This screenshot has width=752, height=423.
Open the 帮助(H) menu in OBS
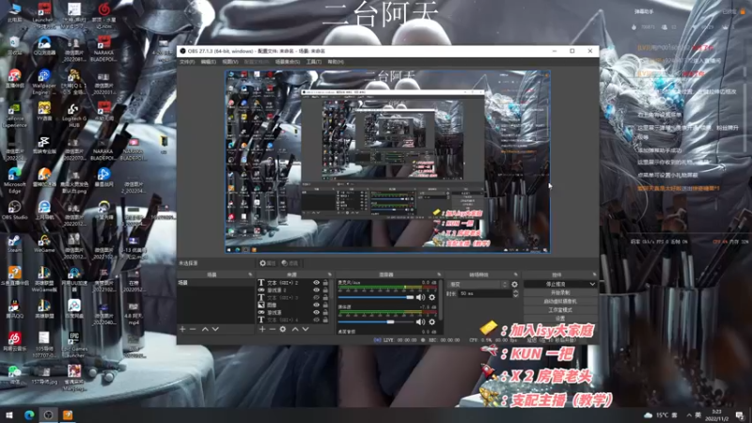(336, 62)
